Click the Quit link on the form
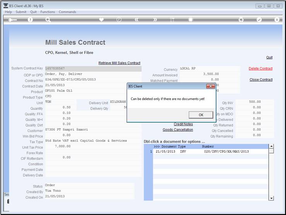 tap(269, 57)
